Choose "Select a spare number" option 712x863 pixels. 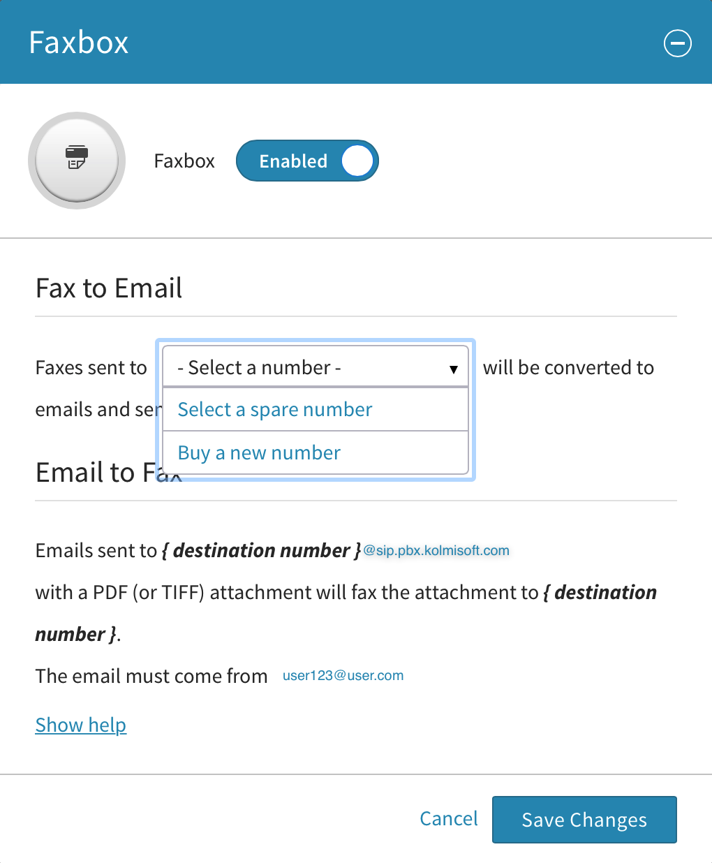(x=275, y=410)
